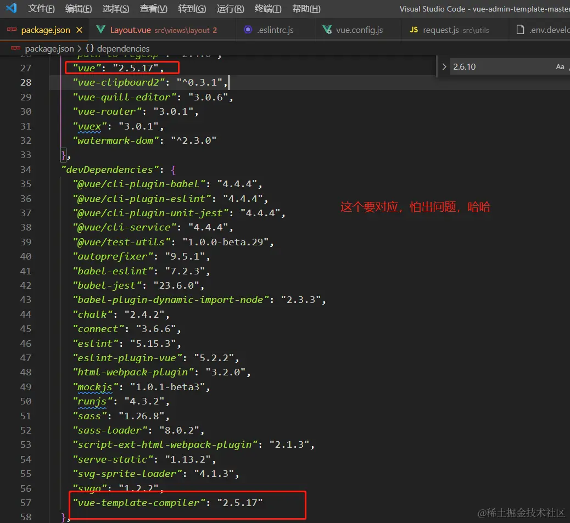The image size is (570, 523).
Task: Click the Vue file icon on Layout.vue tab
Action: [x=100, y=30]
